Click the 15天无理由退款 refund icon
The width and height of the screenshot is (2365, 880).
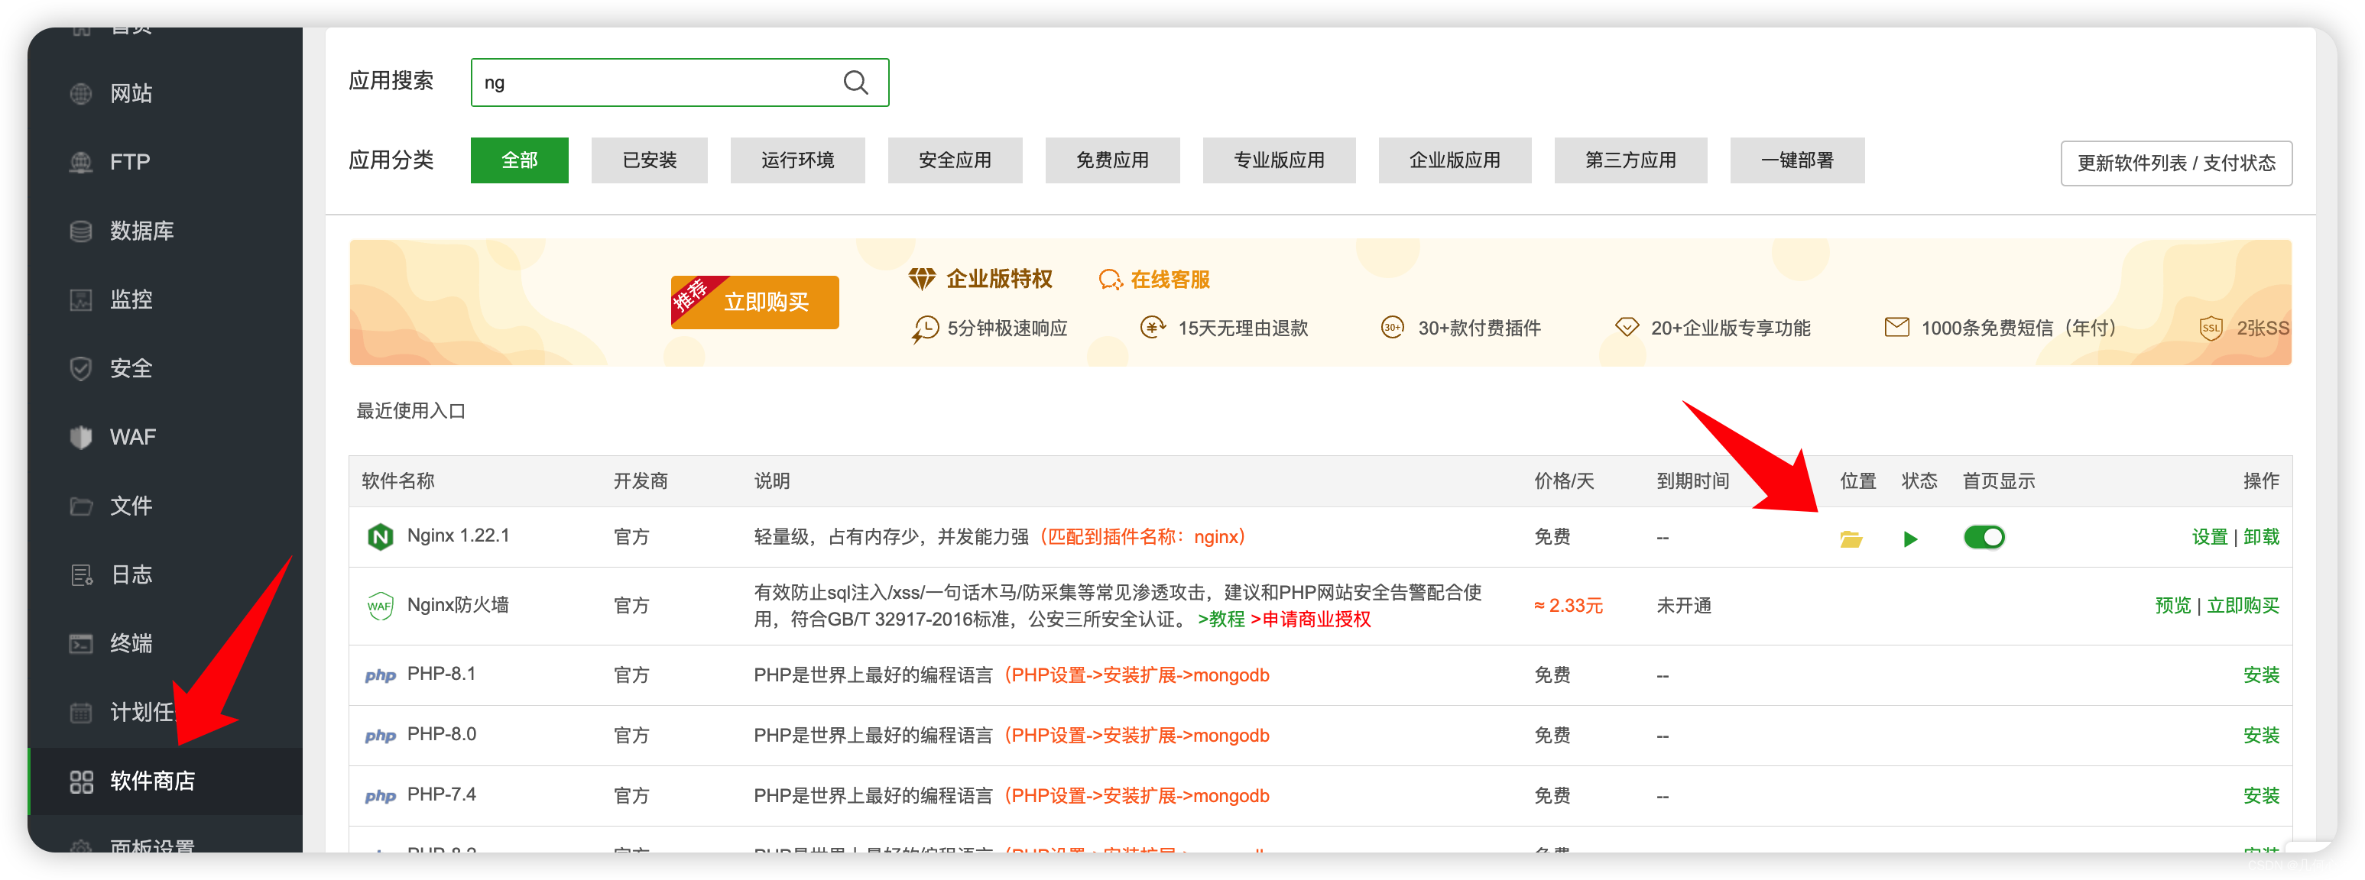(1152, 328)
